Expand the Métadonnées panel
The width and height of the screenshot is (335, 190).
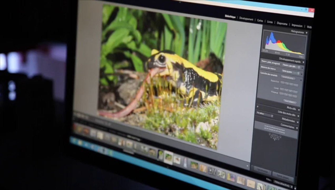tap(298, 122)
